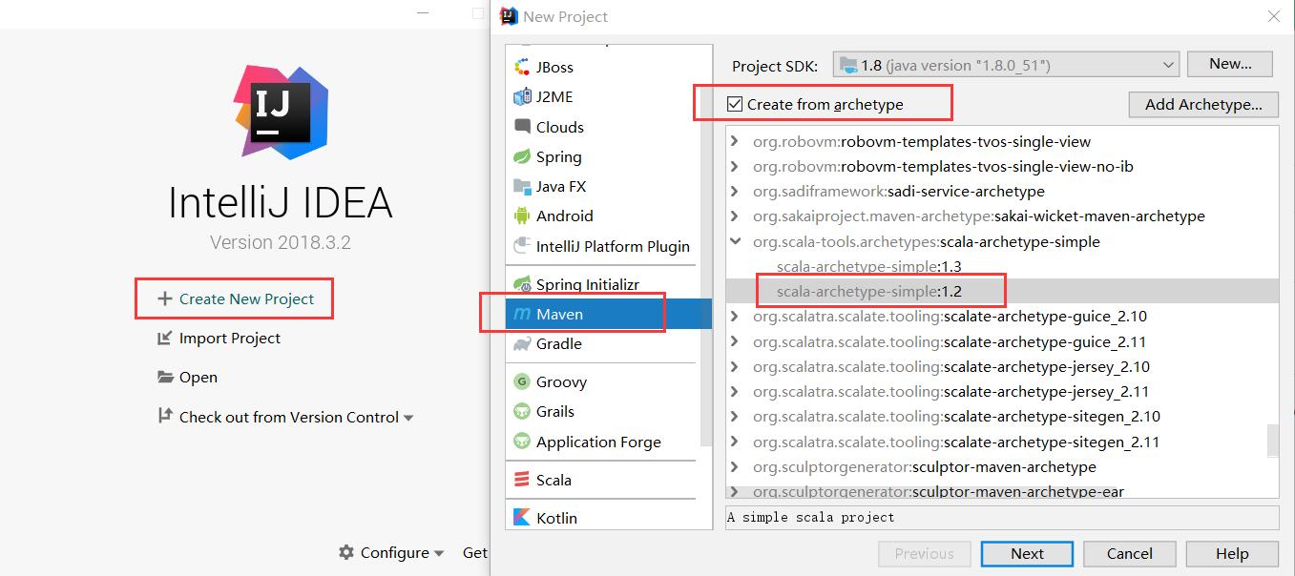The image size is (1295, 576).
Task: Click the plus icon beside Create New Project
Action: (x=164, y=298)
